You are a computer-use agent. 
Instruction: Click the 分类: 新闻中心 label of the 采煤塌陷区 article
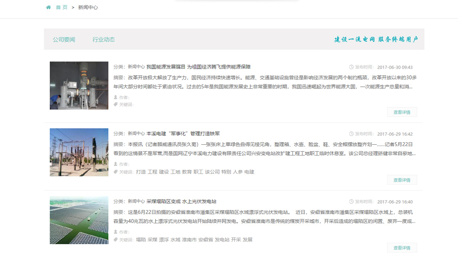click(129, 201)
